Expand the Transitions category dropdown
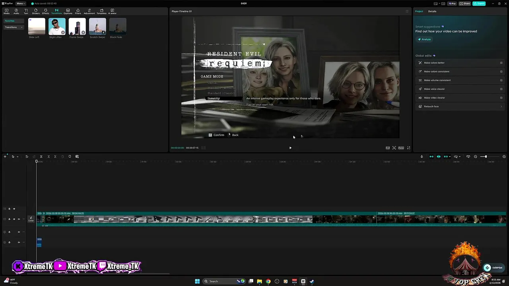 pyautogui.click(x=14, y=27)
